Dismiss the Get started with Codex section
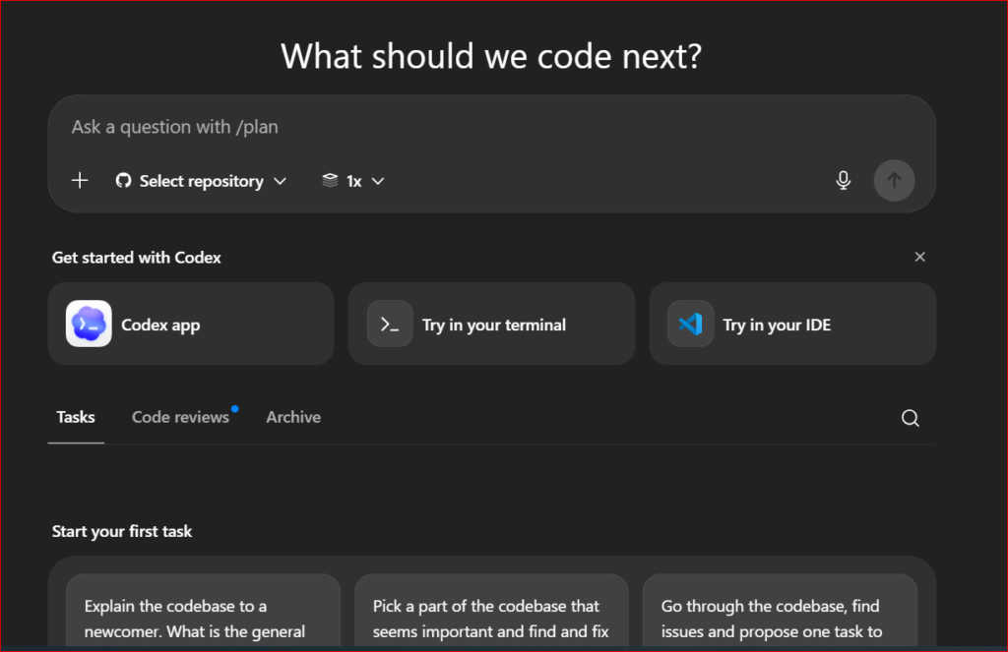1008x652 pixels. pos(920,258)
